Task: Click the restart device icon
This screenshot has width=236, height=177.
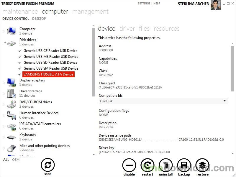Action: (x=147, y=165)
